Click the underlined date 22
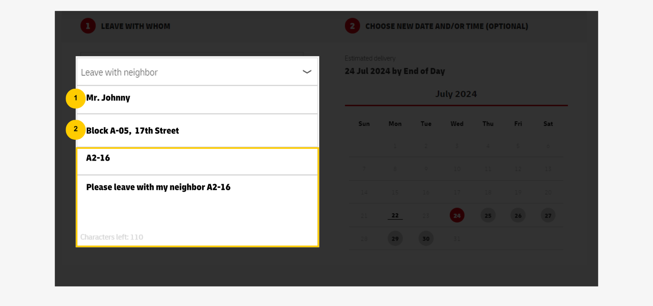The image size is (653, 306). point(395,215)
